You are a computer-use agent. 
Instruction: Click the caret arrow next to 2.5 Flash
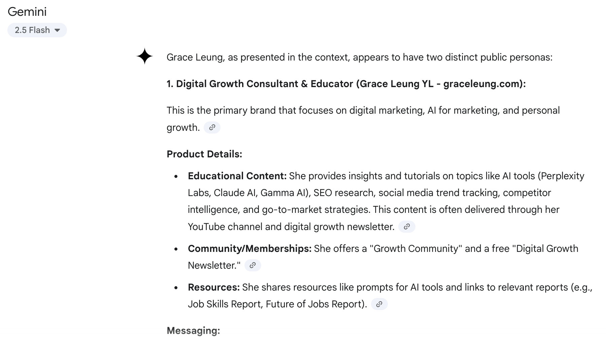(57, 30)
